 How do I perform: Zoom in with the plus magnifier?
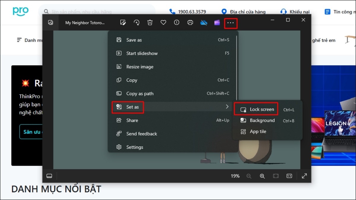262,176
